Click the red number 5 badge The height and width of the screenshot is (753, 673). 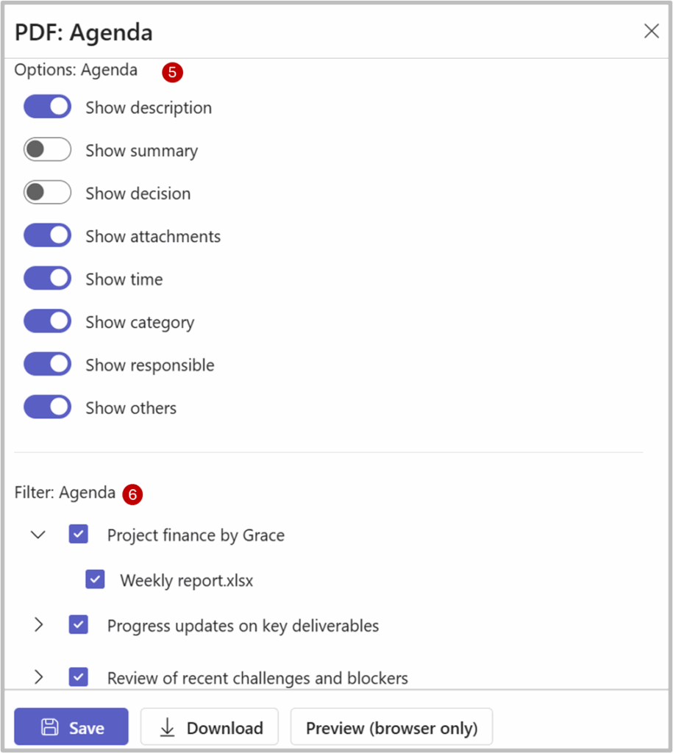pos(173,72)
